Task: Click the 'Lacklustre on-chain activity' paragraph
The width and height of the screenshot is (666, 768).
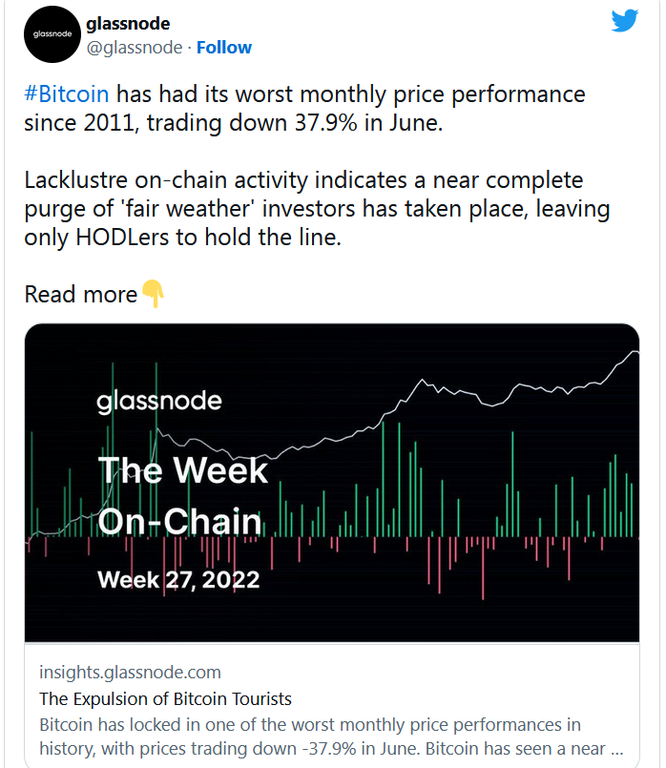Action: pyautogui.click(x=317, y=209)
